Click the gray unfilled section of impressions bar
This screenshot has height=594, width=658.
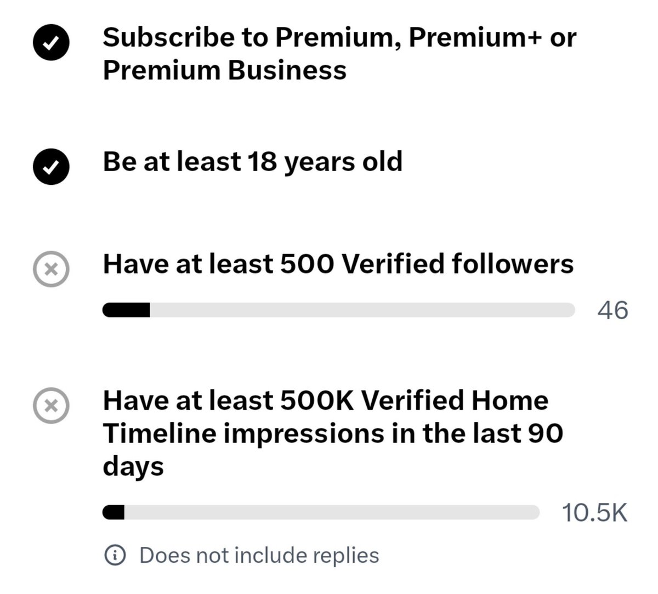coord(332,512)
